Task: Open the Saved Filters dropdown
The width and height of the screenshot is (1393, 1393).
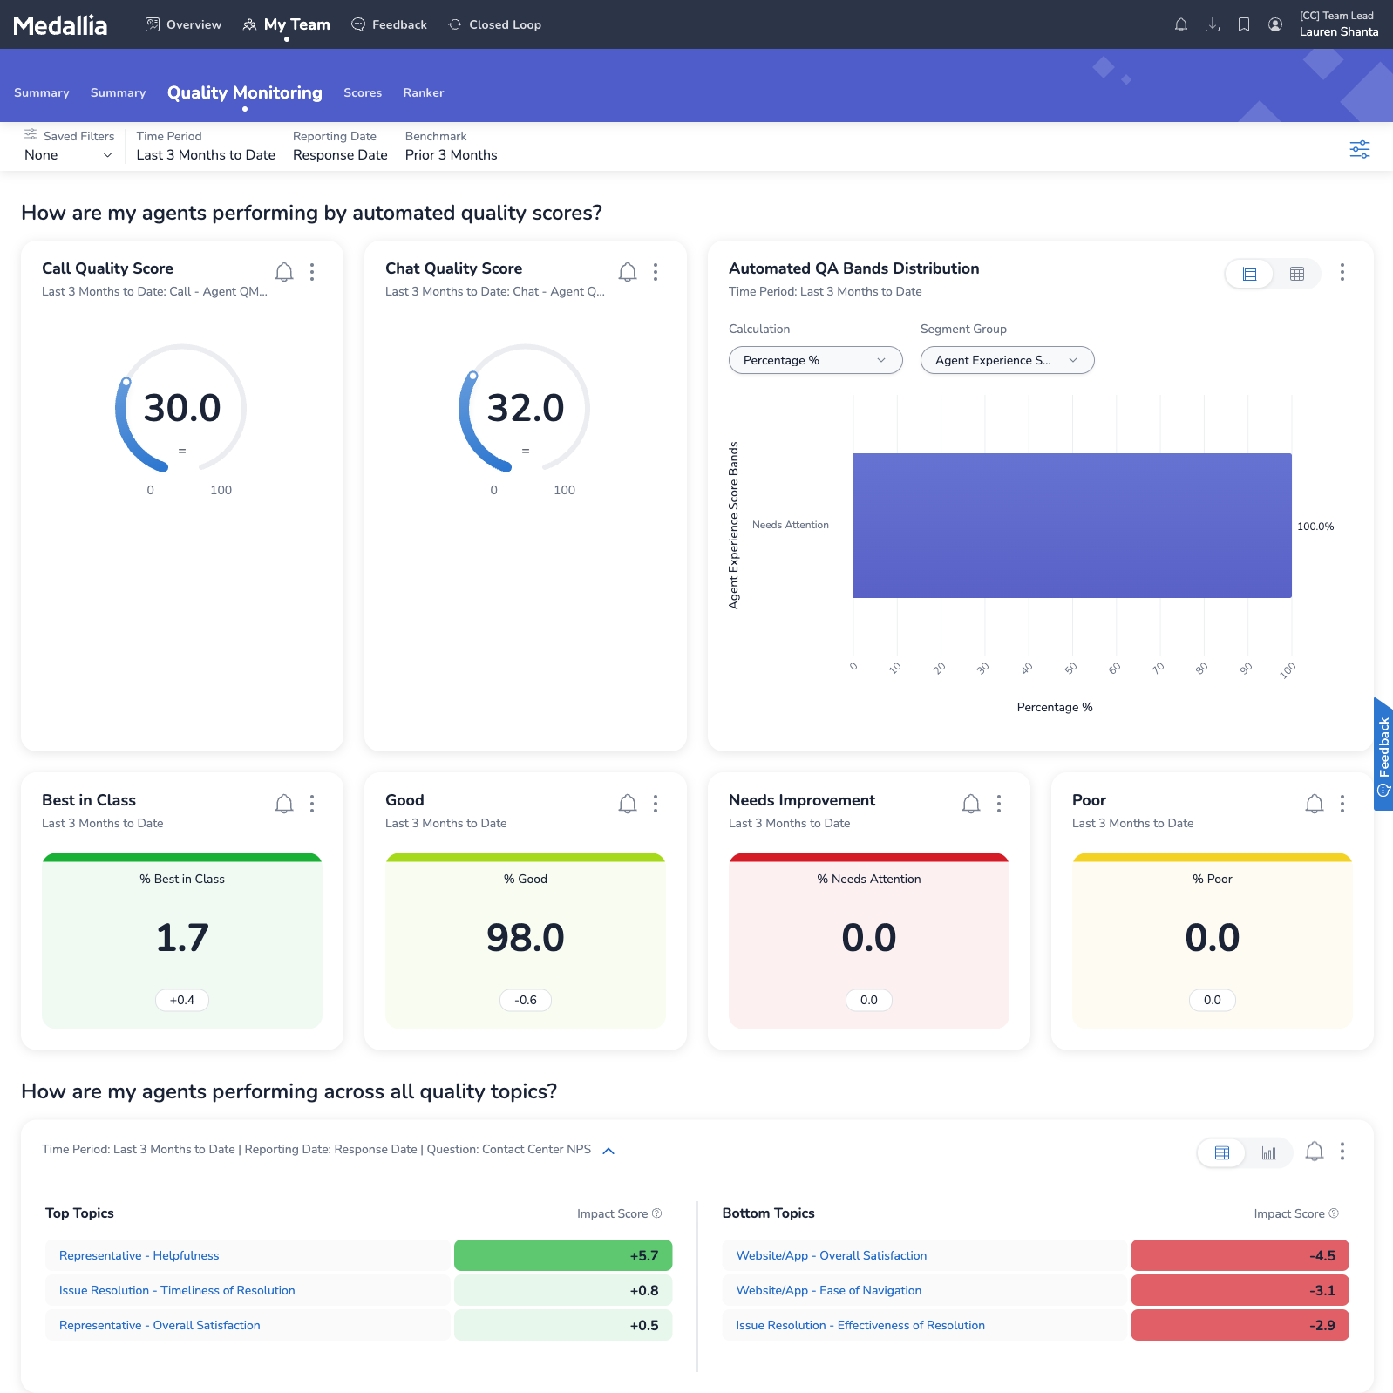Action: click(x=68, y=155)
